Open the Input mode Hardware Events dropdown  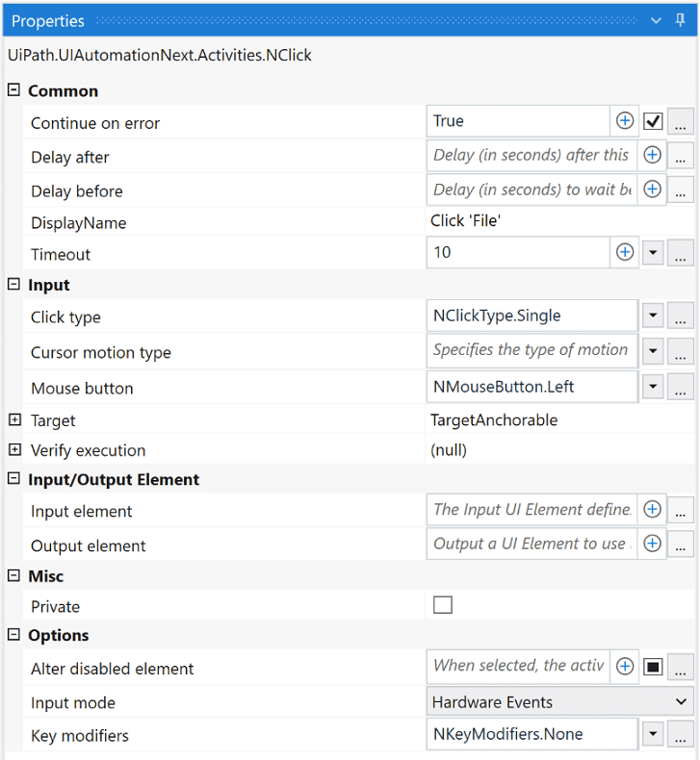[682, 702]
